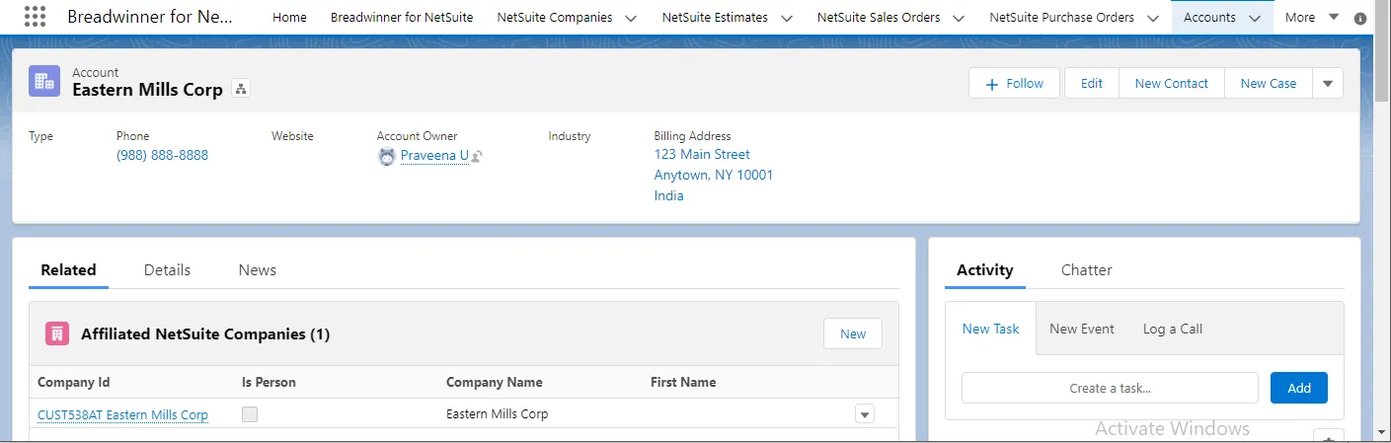The width and height of the screenshot is (1391, 443).
Task: Change account owner icon beside Praveena U
Action: pyautogui.click(x=477, y=156)
